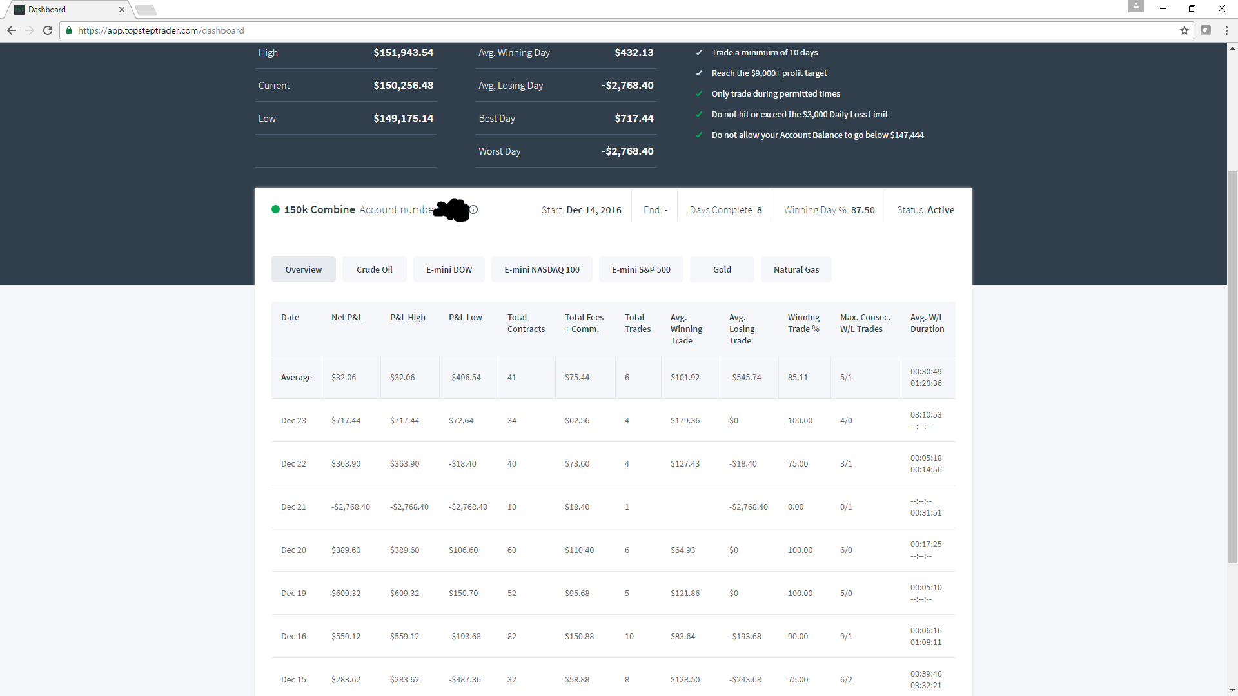Click the Dashboard browser tab title
Screen dimensions: 1238x696
pos(47,10)
